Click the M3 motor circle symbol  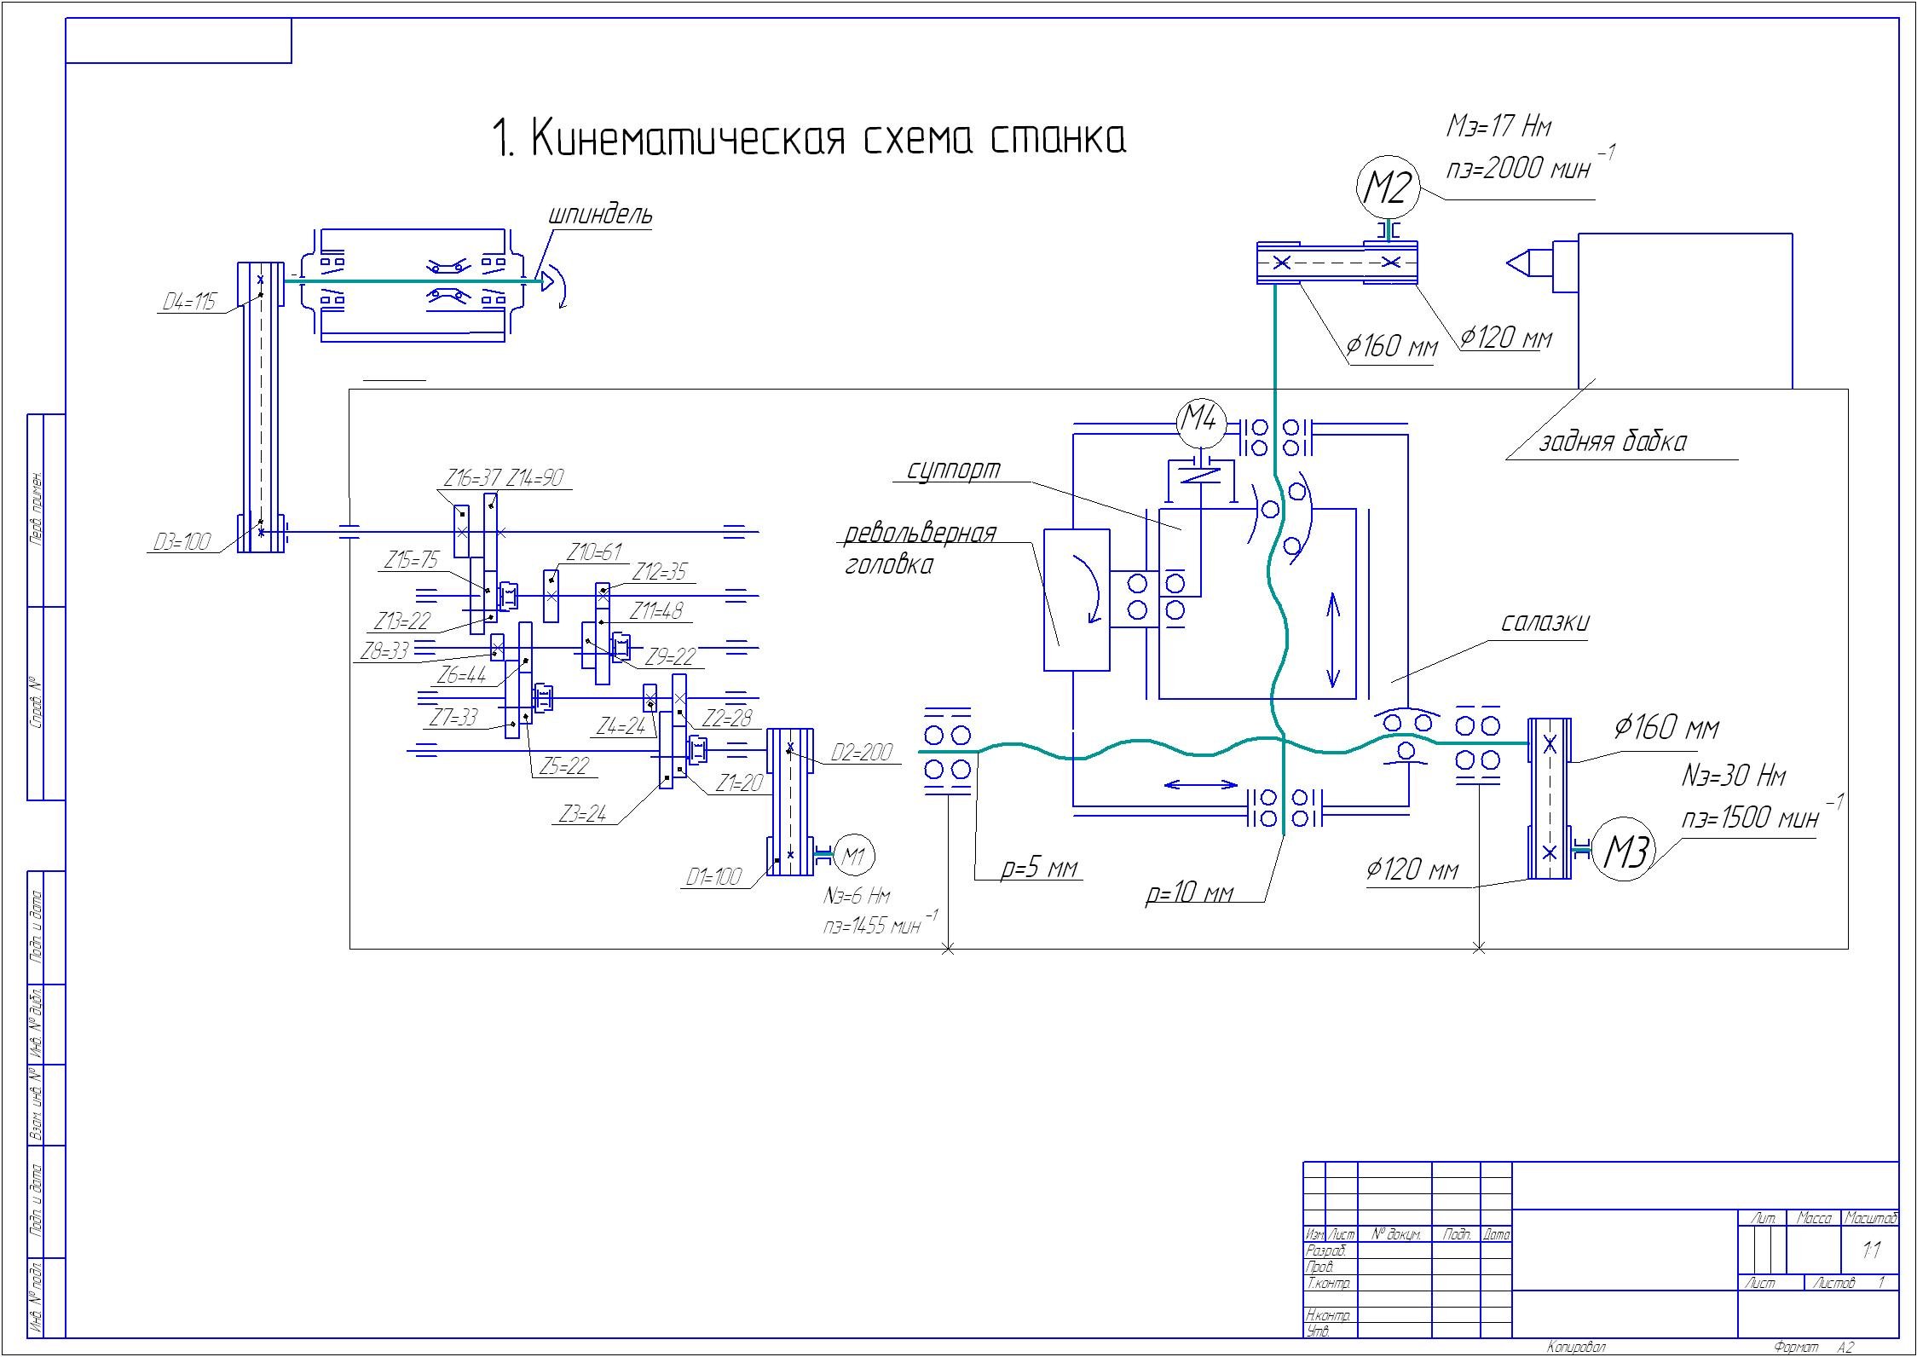point(1624,849)
